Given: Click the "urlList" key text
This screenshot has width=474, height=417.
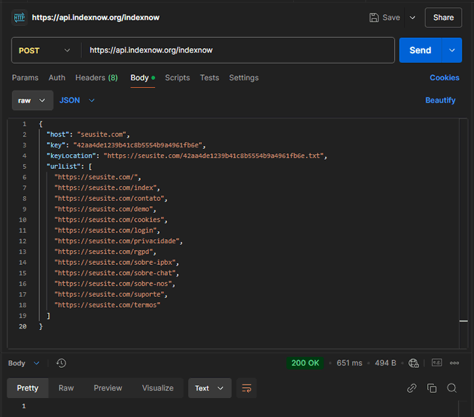Looking at the screenshot, I should click(x=64, y=166).
